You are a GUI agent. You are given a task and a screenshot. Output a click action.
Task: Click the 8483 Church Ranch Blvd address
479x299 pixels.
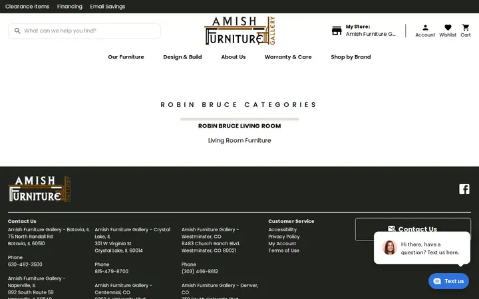point(210,244)
